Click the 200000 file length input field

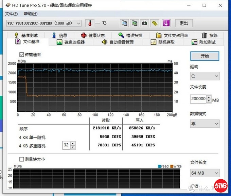(x=198, y=99)
